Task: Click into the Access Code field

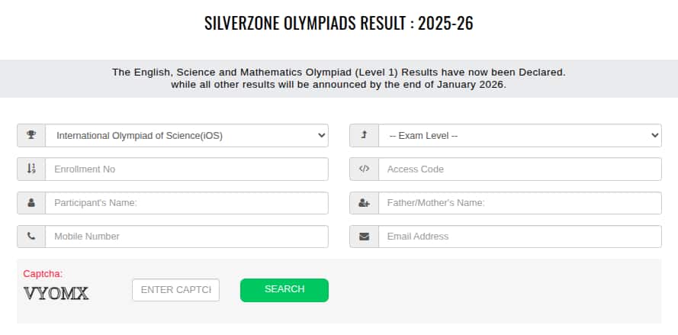Action: 519,169
